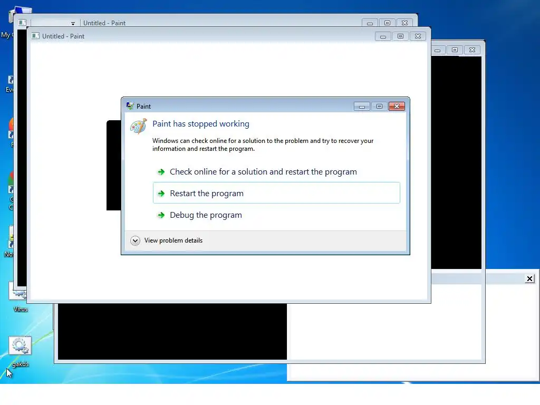This screenshot has width=540, height=405.
Task: Minimize the Paint error dialog
Action: click(x=362, y=107)
